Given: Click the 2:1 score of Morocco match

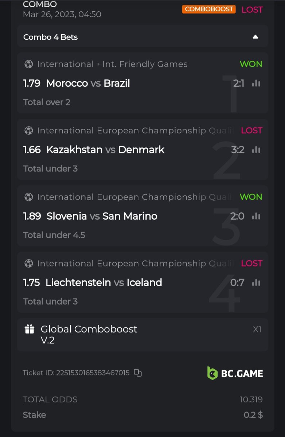Looking at the screenshot, I should coord(239,83).
